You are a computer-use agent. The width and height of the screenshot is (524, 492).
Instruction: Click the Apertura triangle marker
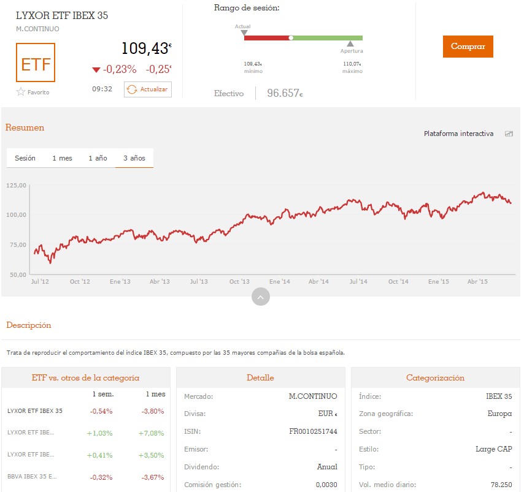point(350,44)
